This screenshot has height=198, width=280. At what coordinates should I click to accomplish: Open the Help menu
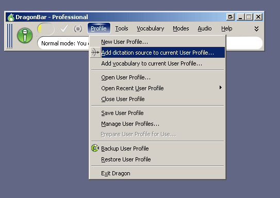click(227, 28)
